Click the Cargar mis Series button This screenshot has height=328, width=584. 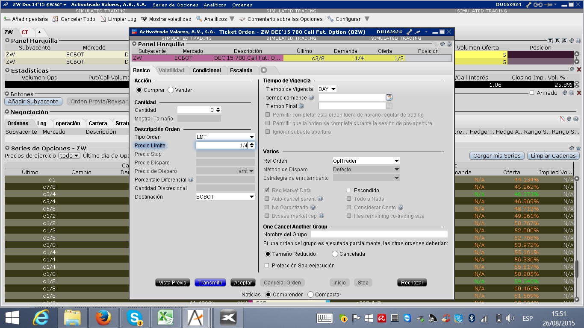pyautogui.click(x=497, y=156)
